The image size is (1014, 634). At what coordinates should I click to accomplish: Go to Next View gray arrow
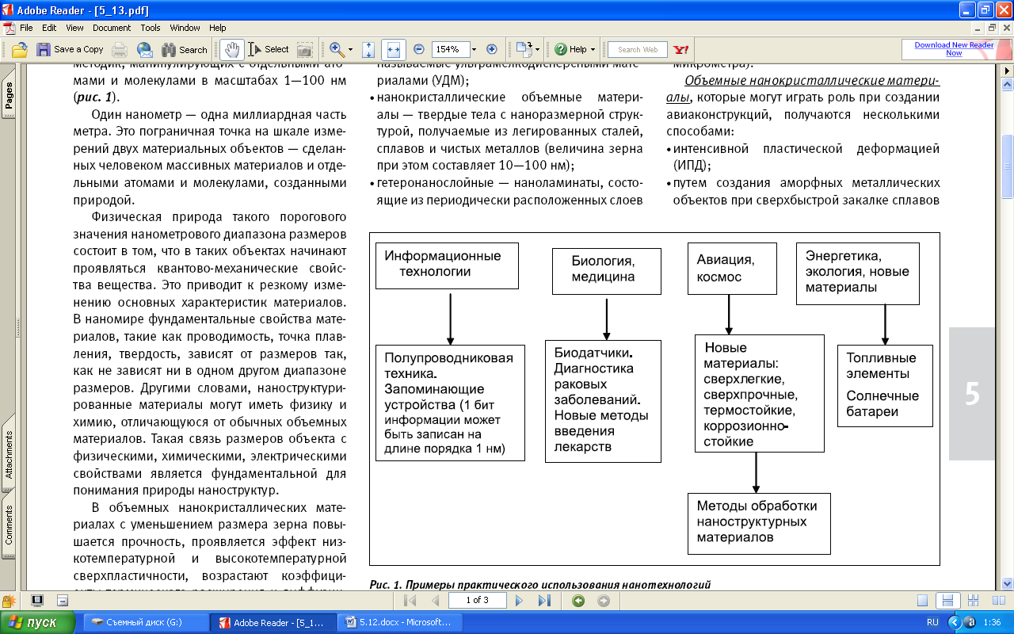tap(604, 600)
